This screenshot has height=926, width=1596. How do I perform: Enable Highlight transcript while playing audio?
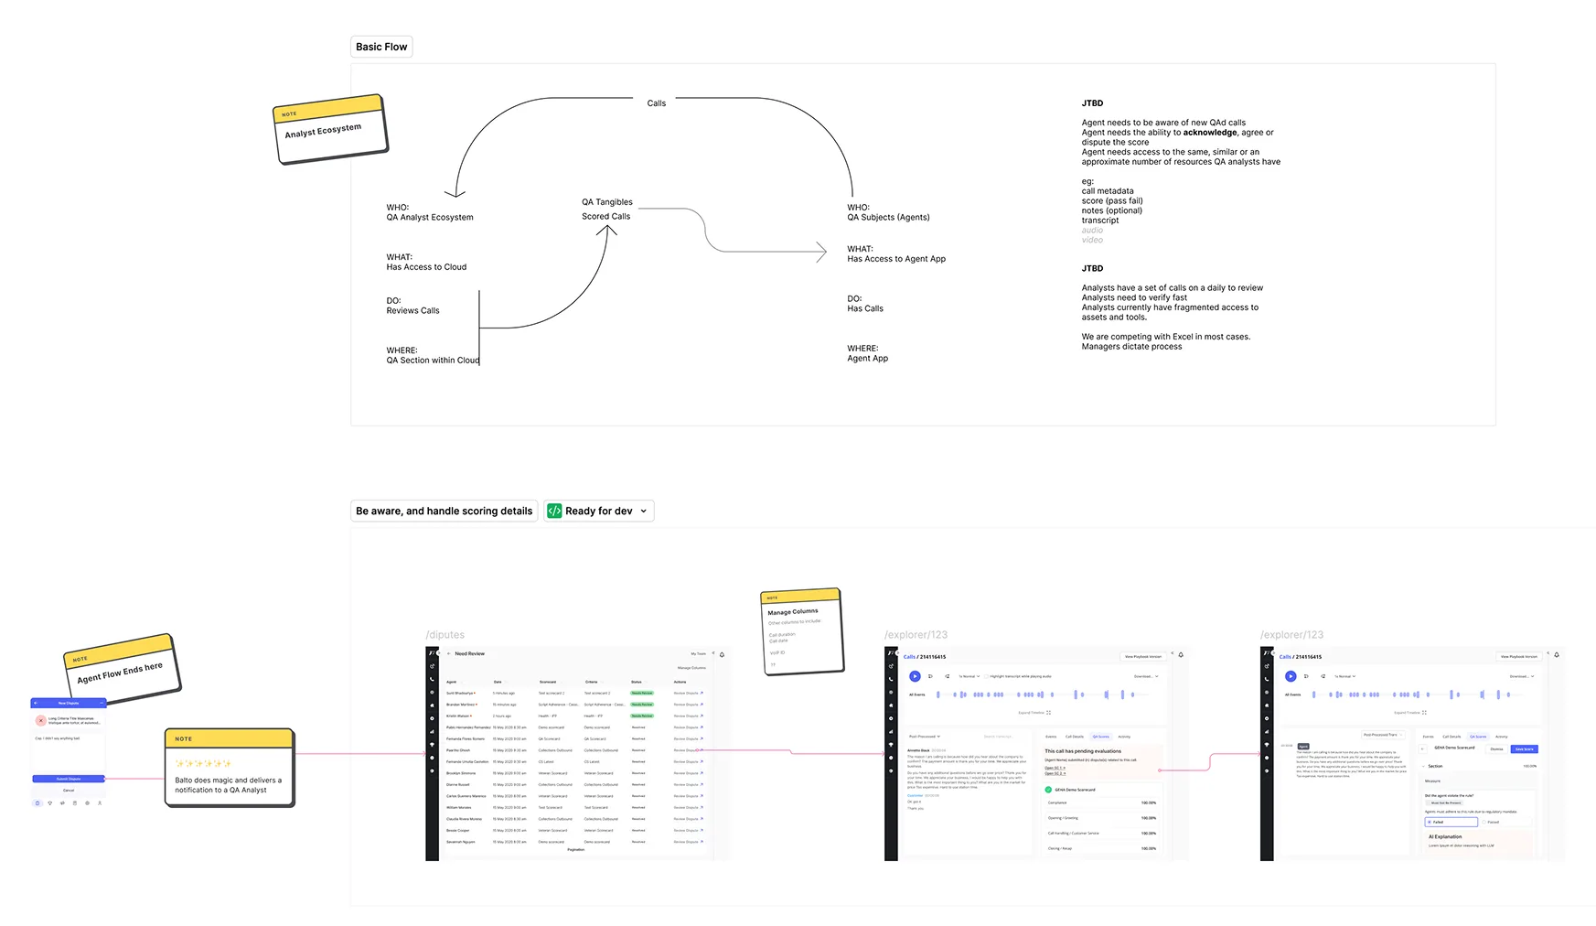click(986, 676)
